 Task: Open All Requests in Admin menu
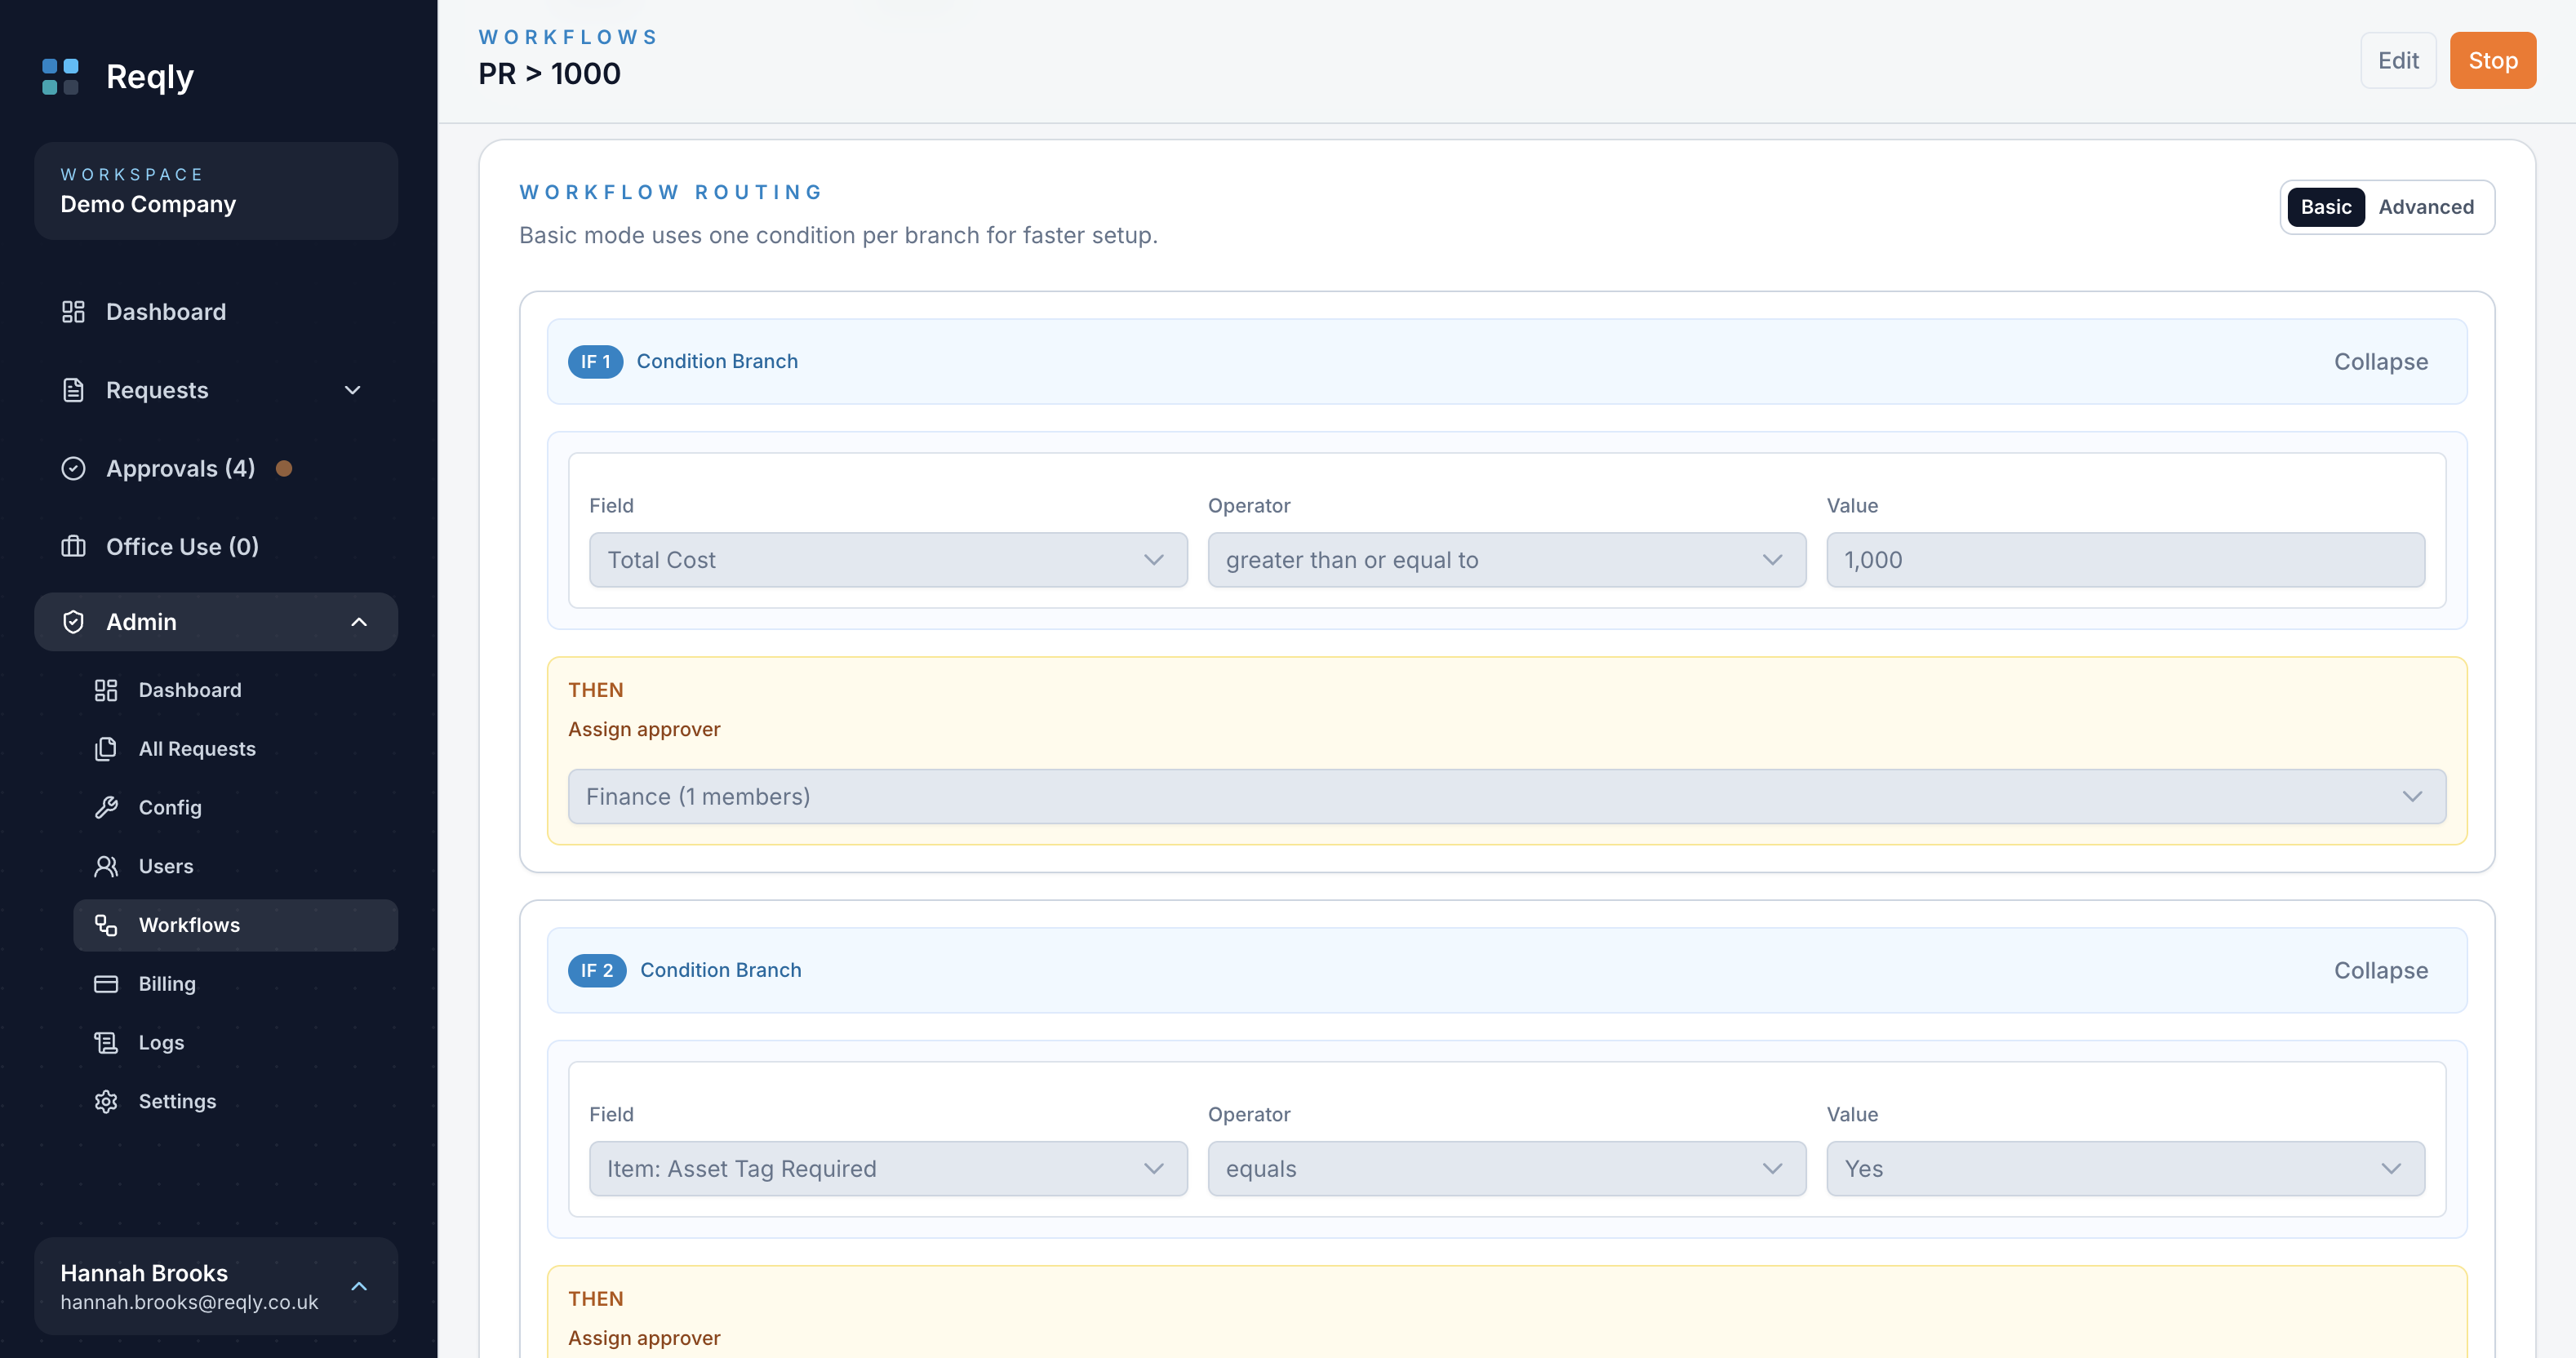(236, 749)
